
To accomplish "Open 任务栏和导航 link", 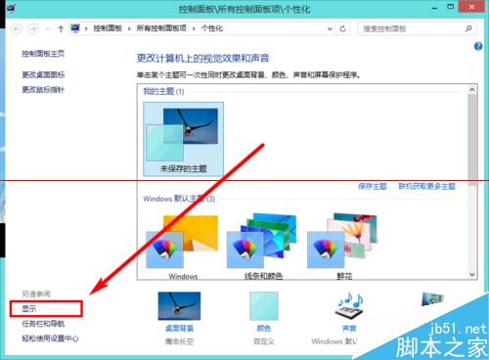I will (x=43, y=324).
